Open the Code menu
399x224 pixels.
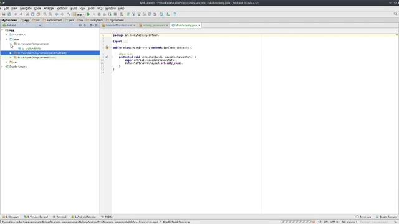[x=37, y=8]
